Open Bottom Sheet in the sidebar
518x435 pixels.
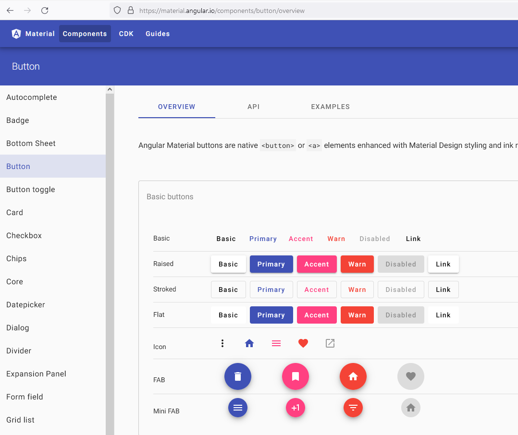click(53, 143)
